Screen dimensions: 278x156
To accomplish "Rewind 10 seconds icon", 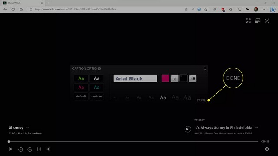I will (x=20, y=149).
